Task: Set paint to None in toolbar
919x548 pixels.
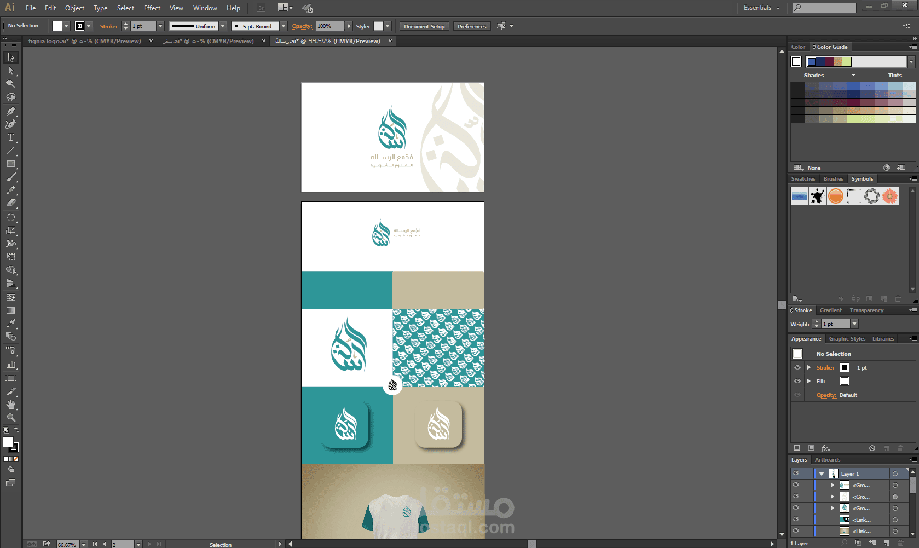Action: (16, 459)
